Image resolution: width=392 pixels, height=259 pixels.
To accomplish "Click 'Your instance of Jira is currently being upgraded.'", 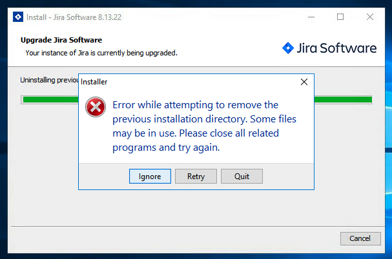I will coord(101,53).
